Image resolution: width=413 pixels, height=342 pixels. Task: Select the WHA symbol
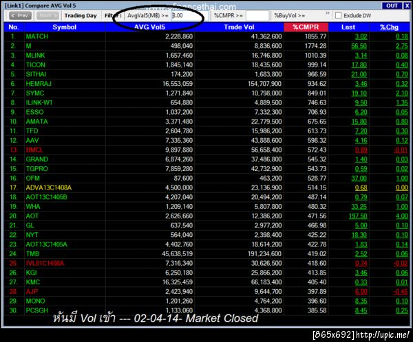(33, 207)
